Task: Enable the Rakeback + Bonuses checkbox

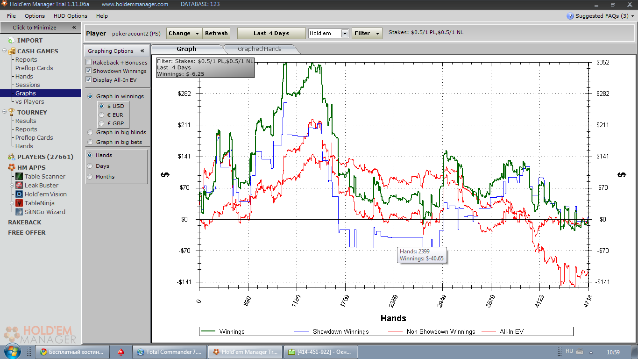Action: tap(89, 63)
